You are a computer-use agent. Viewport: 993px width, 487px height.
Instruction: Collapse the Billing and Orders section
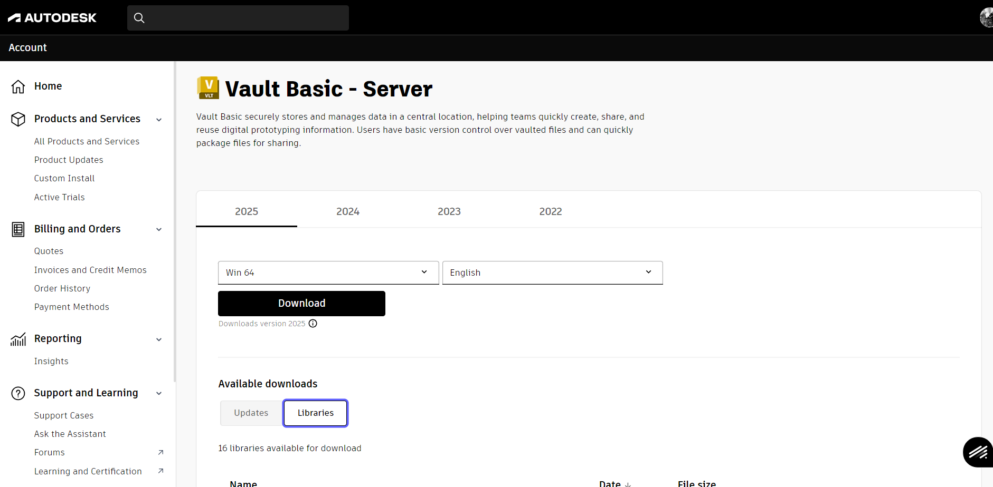click(159, 229)
